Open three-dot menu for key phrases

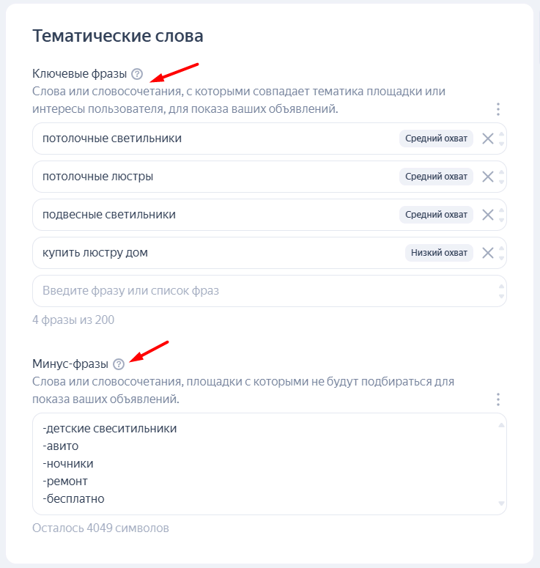click(x=498, y=109)
